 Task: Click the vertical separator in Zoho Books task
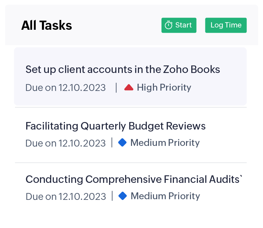[x=116, y=87]
